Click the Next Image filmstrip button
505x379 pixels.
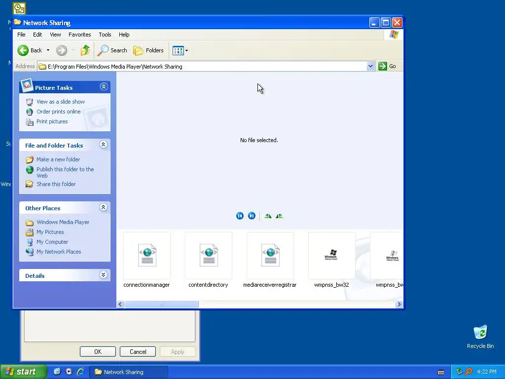click(252, 216)
